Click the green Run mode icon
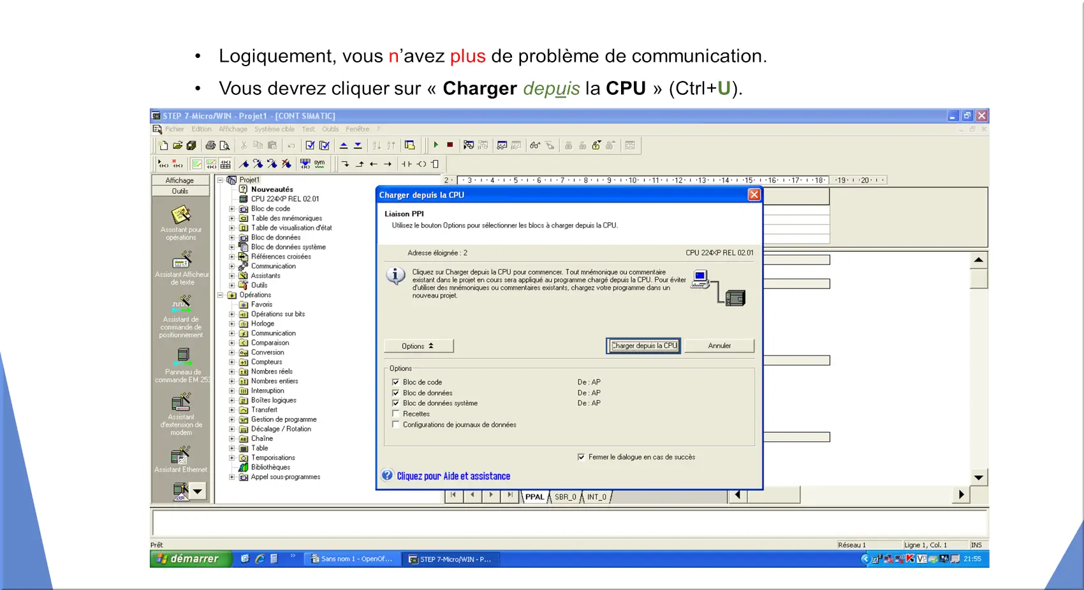 pos(436,145)
